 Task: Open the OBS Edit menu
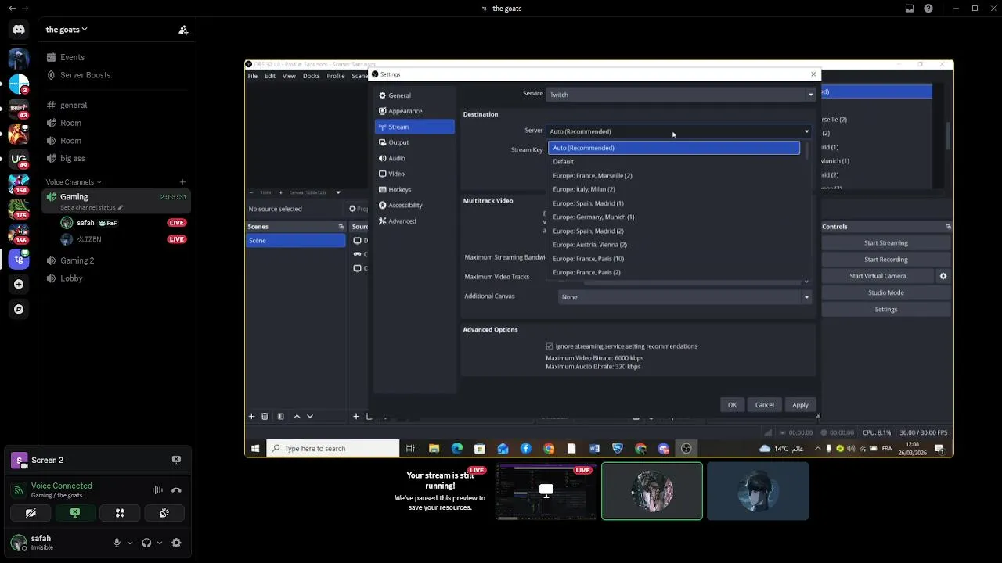270,76
